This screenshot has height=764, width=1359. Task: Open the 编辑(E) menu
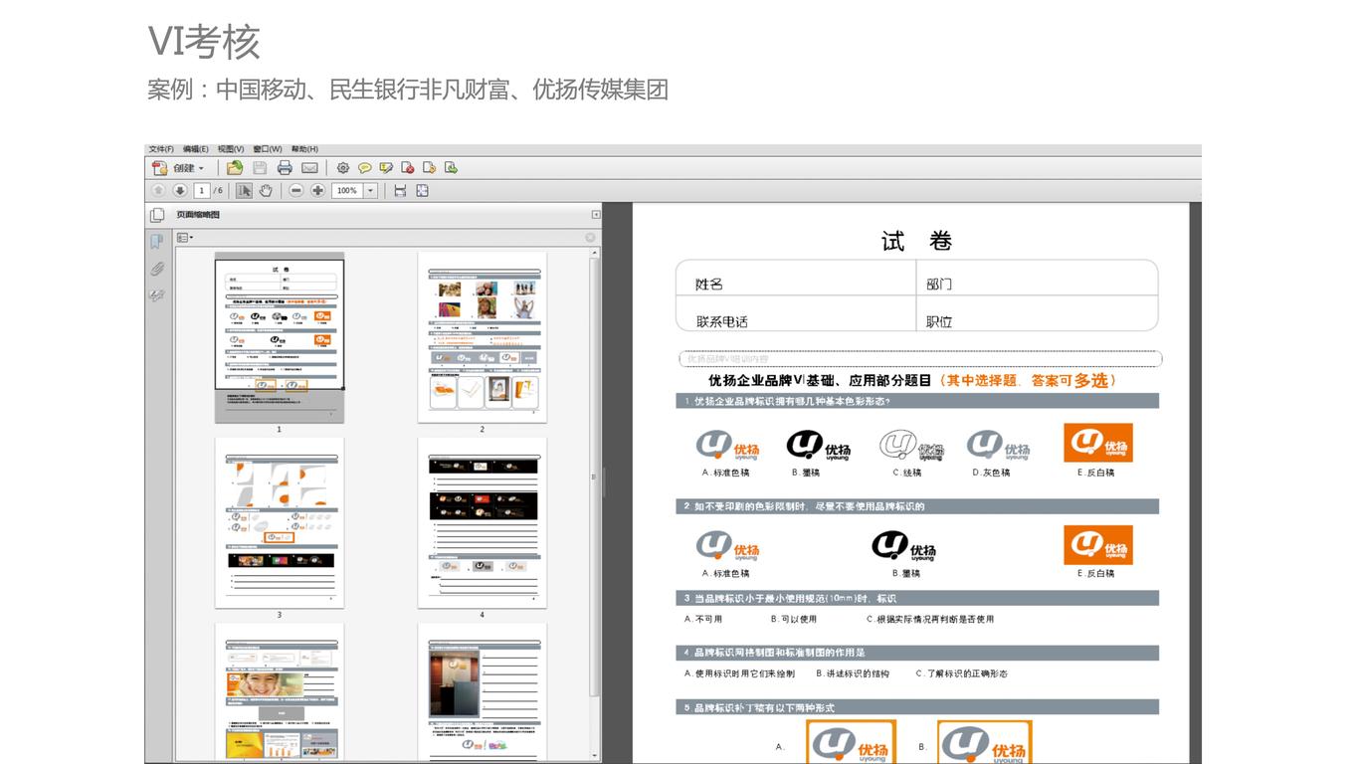pyautogui.click(x=196, y=149)
